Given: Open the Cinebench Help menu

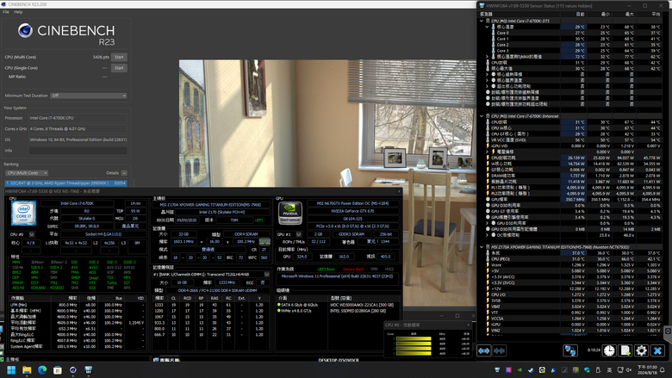Looking at the screenshot, I should [x=18, y=12].
